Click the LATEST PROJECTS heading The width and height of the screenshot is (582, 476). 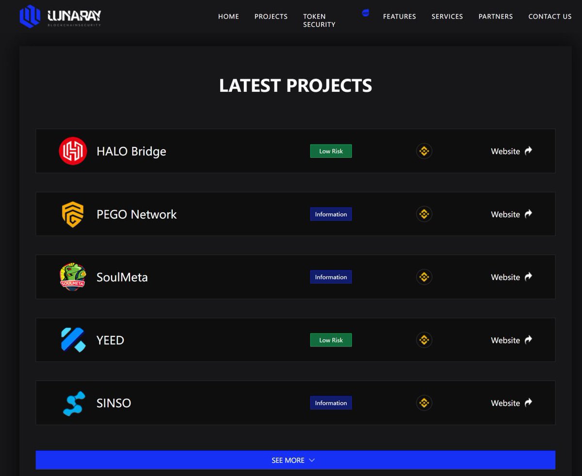(295, 86)
